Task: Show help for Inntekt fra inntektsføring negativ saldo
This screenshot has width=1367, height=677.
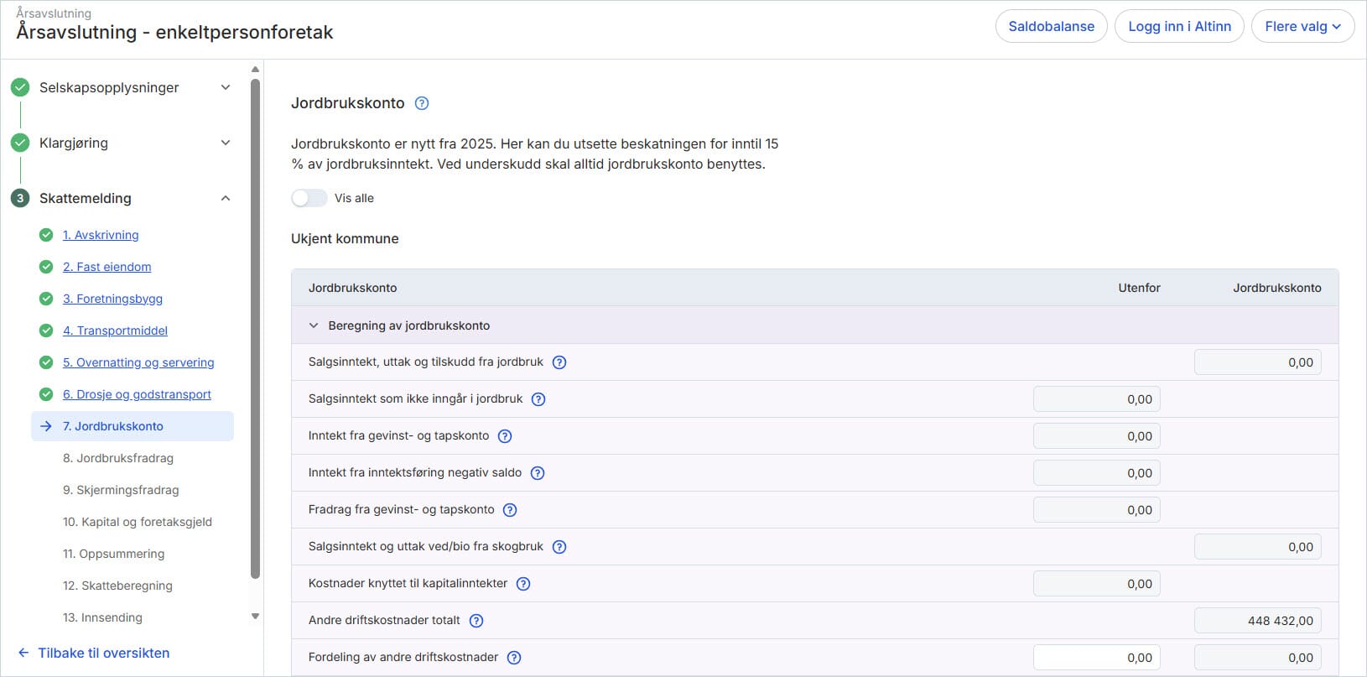Action: [x=538, y=473]
